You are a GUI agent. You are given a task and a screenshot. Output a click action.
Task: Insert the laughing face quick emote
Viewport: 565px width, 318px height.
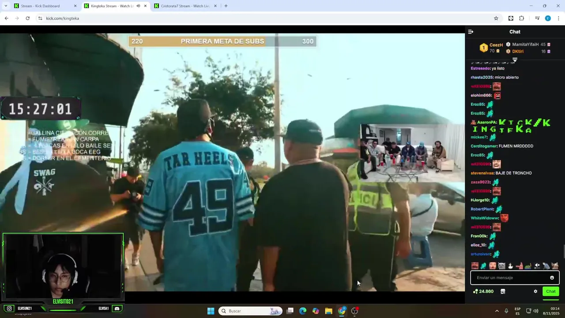(475, 266)
